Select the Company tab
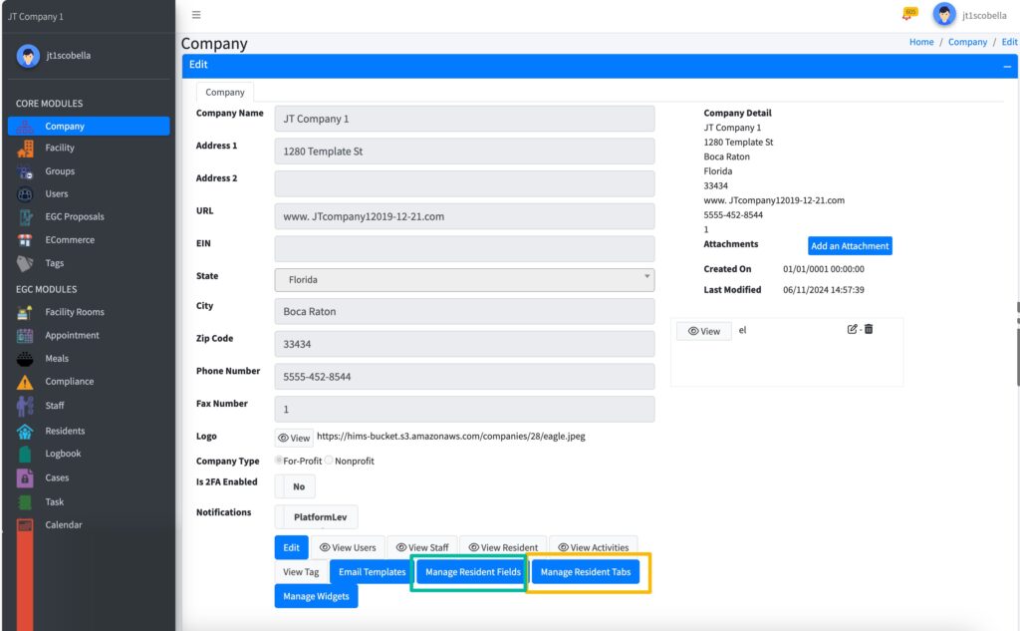Image resolution: width=1020 pixels, height=631 pixels. [225, 92]
